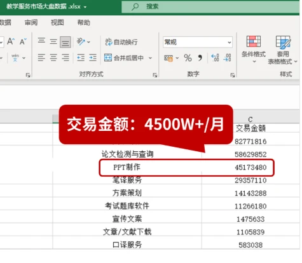Screen dimensions: 302x263
Task: Enable 自动换行 wrap text
Action: (x=121, y=42)
